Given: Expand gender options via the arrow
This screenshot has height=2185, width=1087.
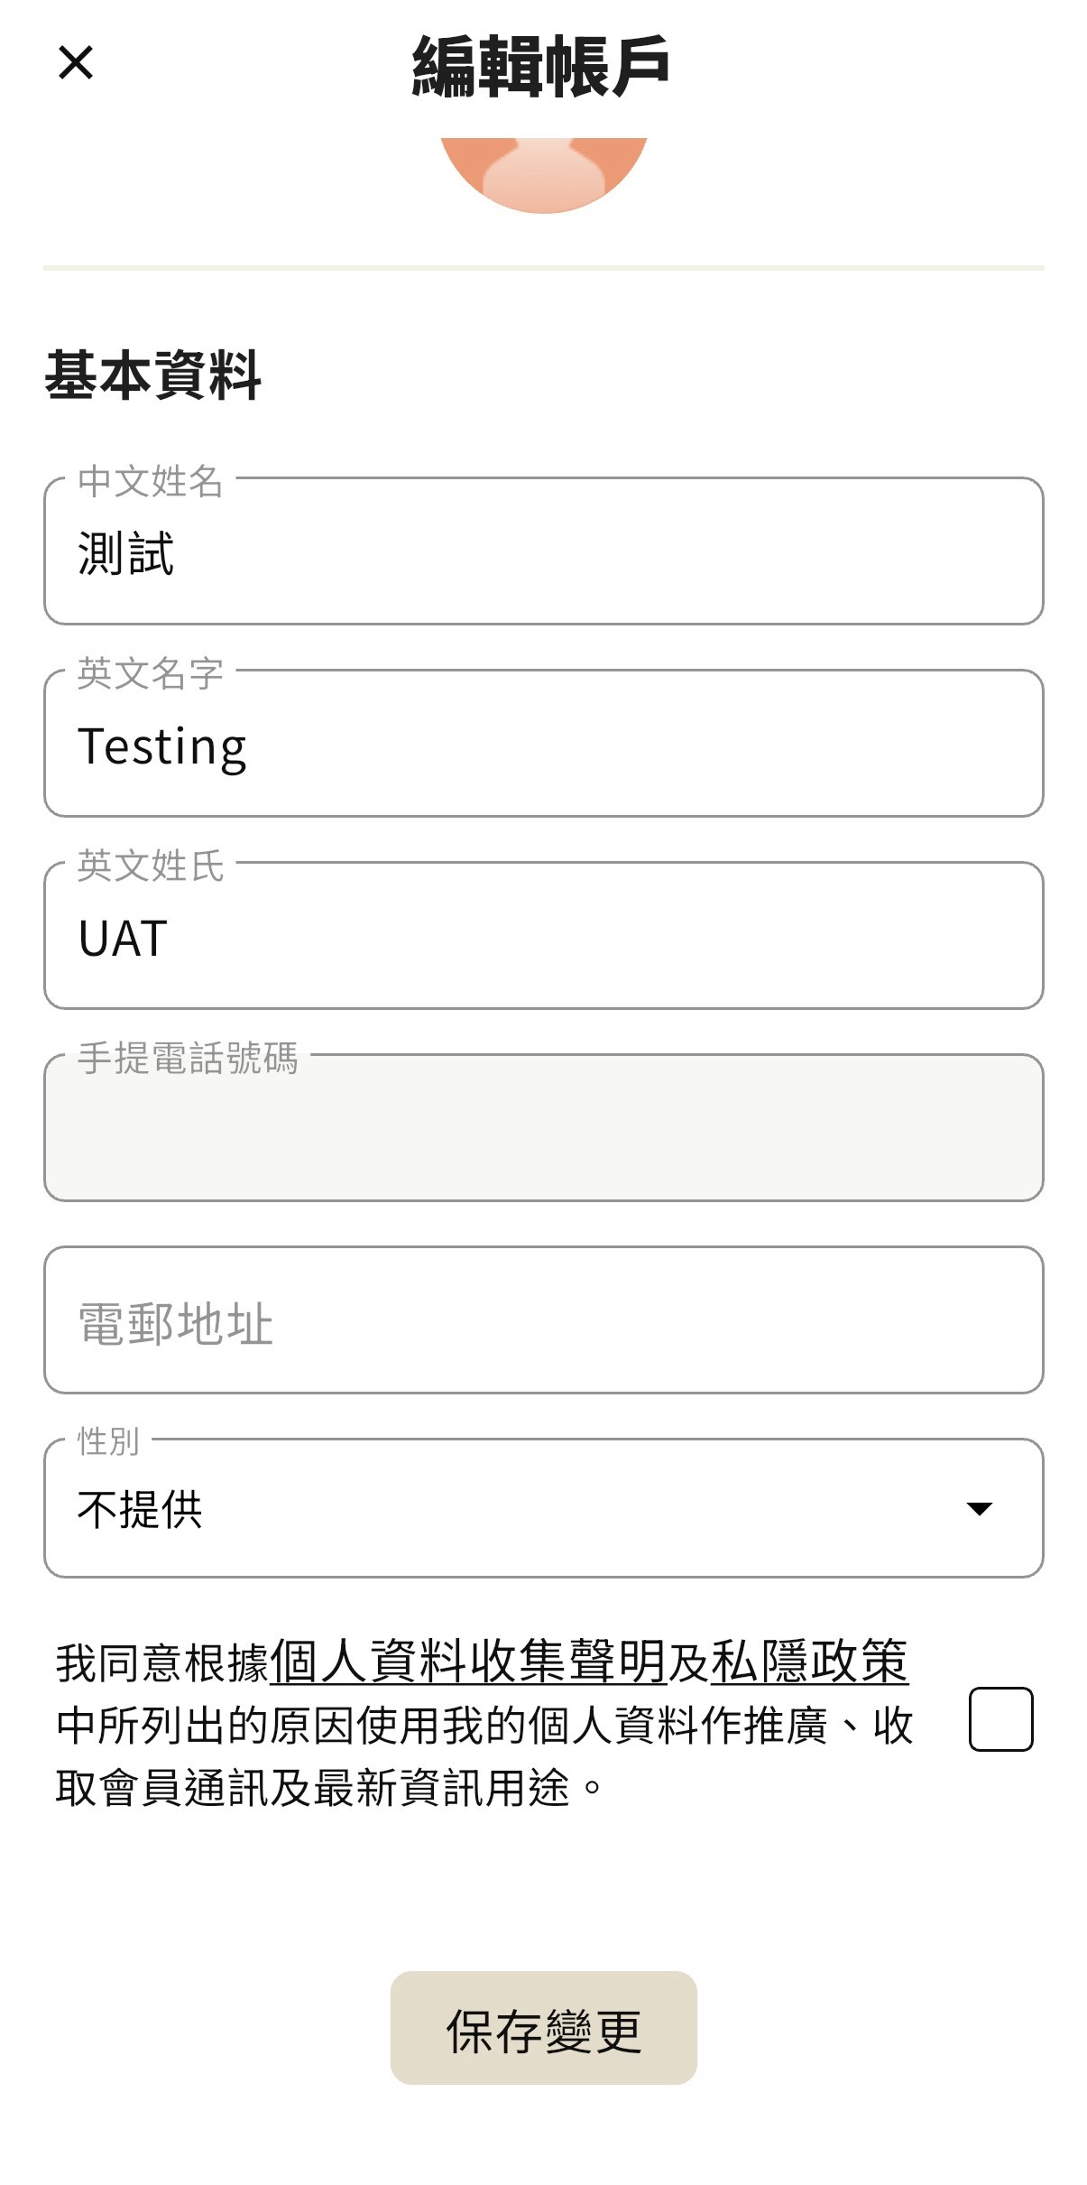Looking at the screenshot, I should 979,1509.
